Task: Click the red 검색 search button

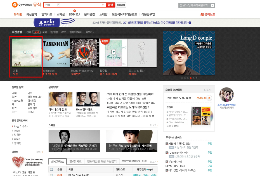Action: 110,5
